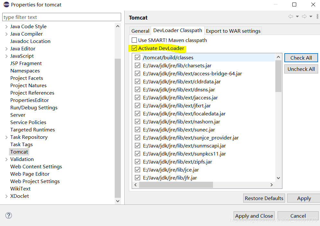Viewport: 320px width, 226px height.
Task: Click the type filter text field
Action: 62,17
